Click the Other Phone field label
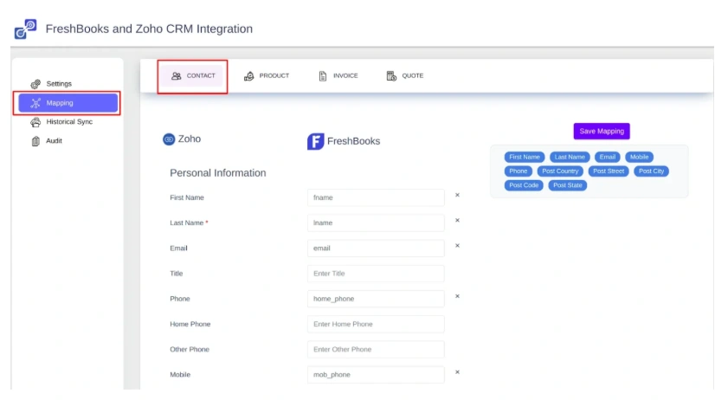715x400 pixels. coord(190,350)
